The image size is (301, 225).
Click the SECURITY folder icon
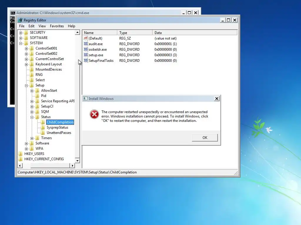[26, 33]
